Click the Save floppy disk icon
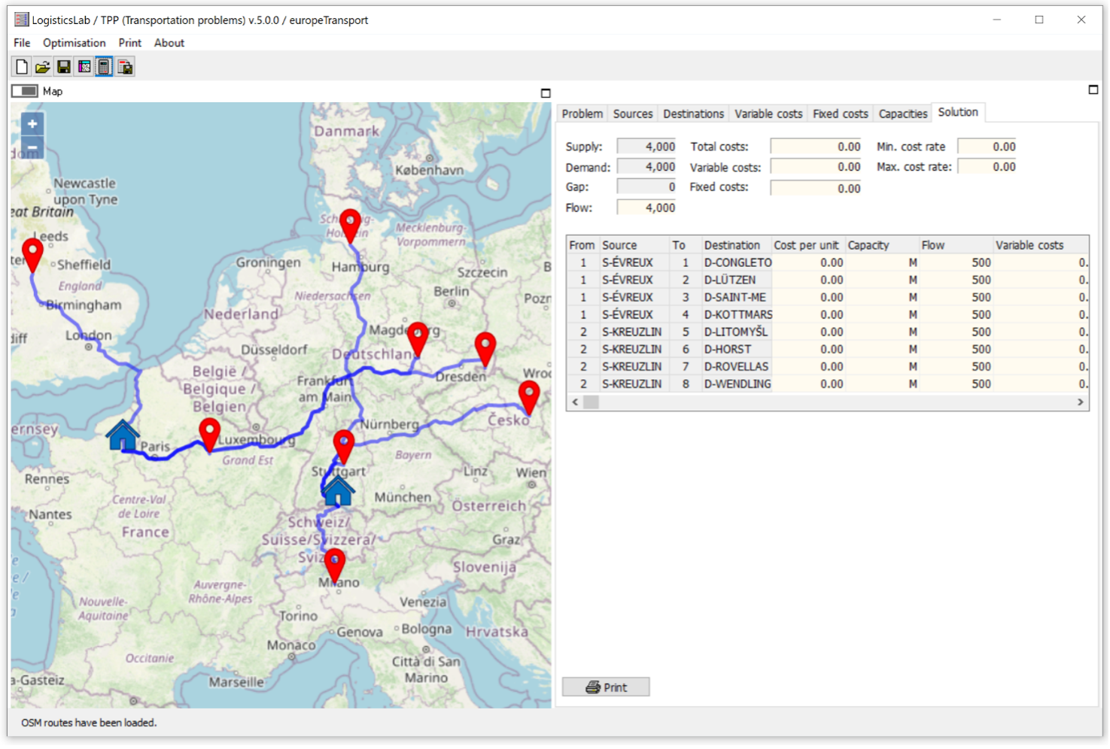This screenshot has height=749, width=1110. click(63, 67)
